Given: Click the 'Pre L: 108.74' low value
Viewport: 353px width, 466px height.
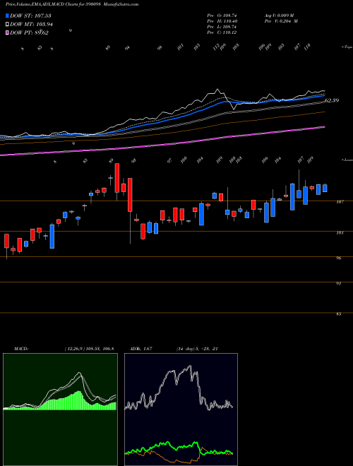Looking at the screenshot, I should pyautogui.click(x=222, y=27).
